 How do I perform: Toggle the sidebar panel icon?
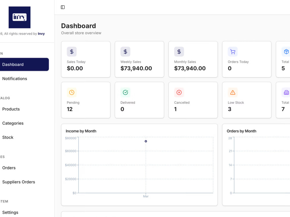(63, 7)
